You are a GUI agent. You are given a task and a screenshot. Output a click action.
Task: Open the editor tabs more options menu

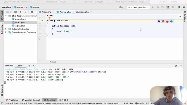181,12
